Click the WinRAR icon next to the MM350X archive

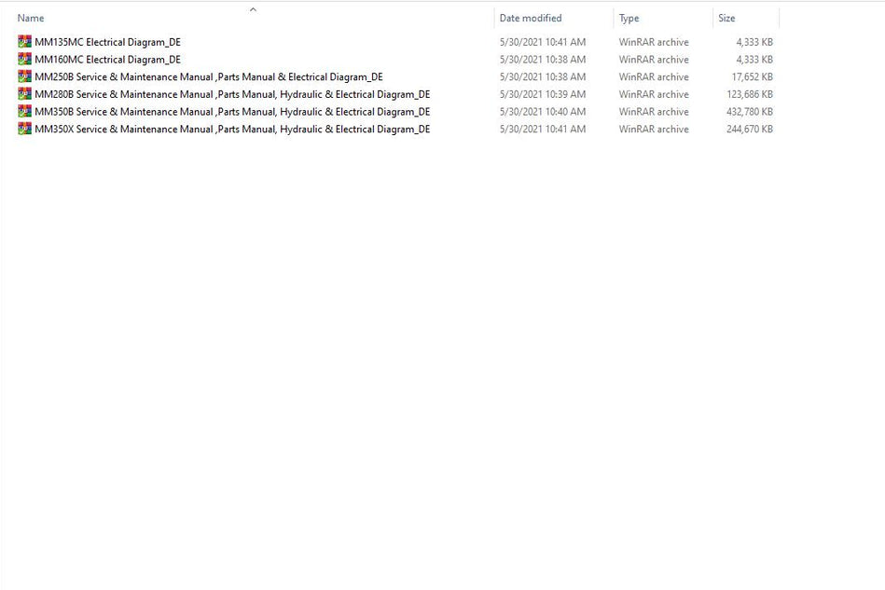click(x=24, y=129)
